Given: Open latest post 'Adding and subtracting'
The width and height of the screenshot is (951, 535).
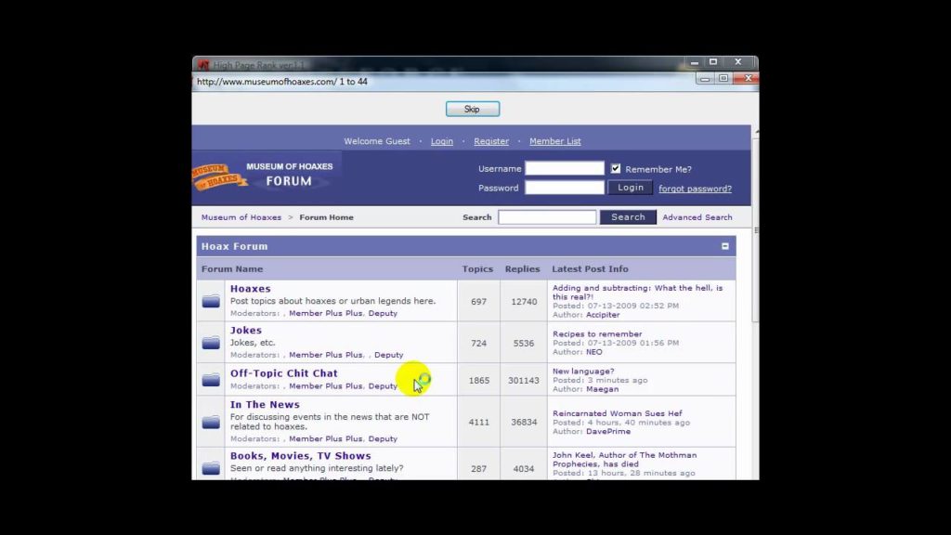Looking at the screenshot, I should (x=637, y=293).
